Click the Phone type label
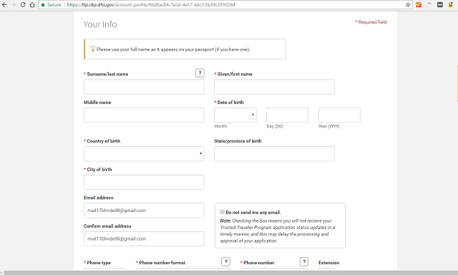The image size is (458, 275). [99, 262]
